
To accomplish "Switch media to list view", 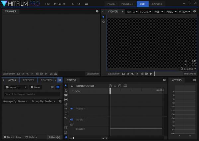I will (52, 87).
